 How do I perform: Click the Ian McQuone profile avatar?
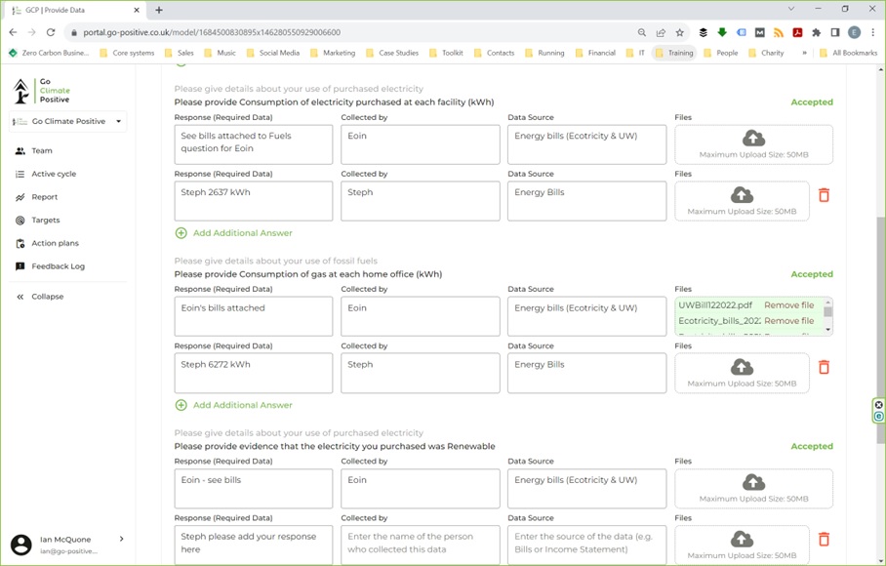point(21,545)
